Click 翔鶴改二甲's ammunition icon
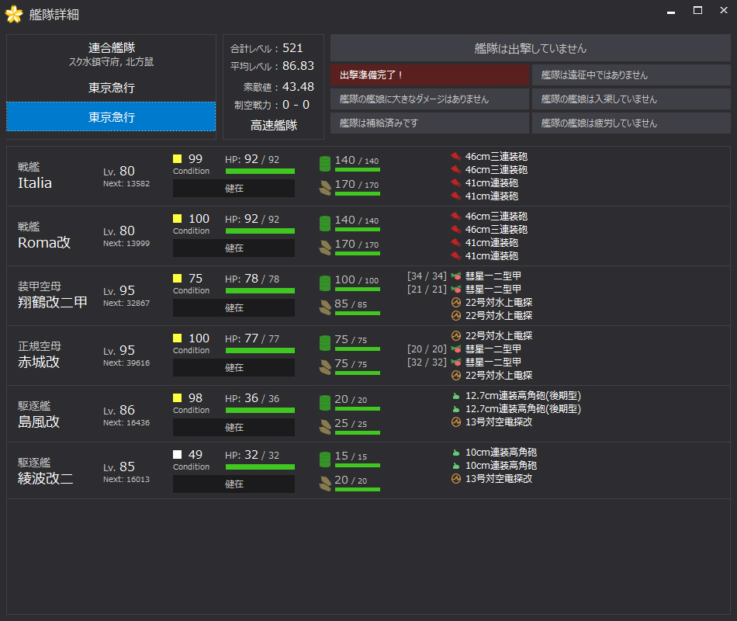 coord(325,307)
